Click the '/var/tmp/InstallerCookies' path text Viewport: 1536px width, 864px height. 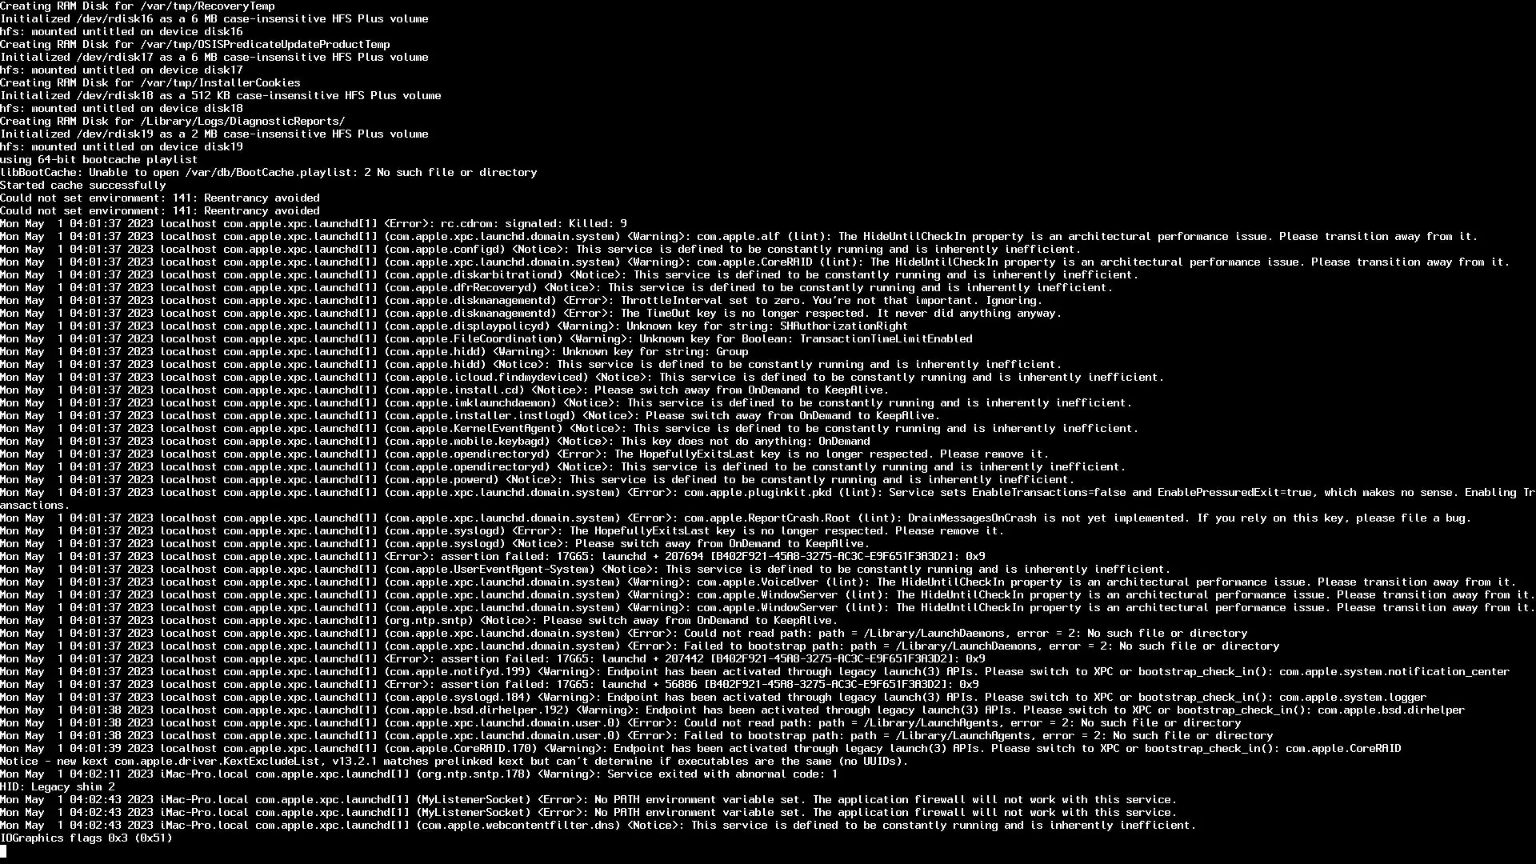[221, 83]
